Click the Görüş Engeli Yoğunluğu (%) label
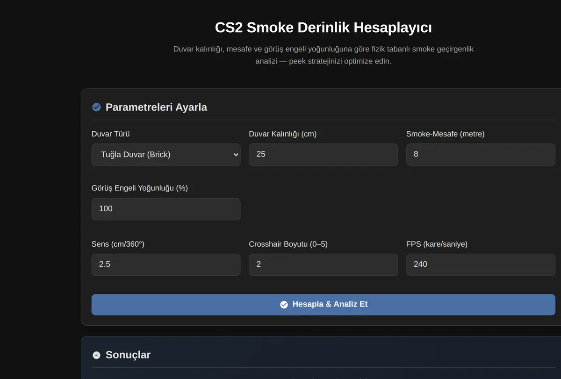Viewport: 561px width, 379px height. pyautogui.click(x=140, y=188)
